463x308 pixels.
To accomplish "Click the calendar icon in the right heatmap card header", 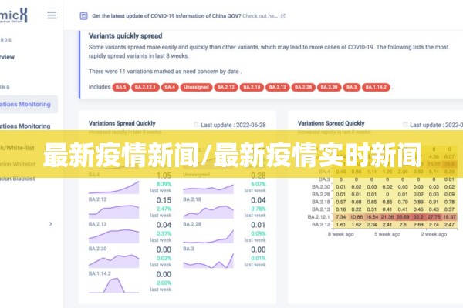I will (x=405, y=125).
